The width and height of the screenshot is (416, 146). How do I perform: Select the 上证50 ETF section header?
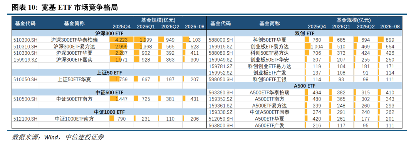(109, 72)
